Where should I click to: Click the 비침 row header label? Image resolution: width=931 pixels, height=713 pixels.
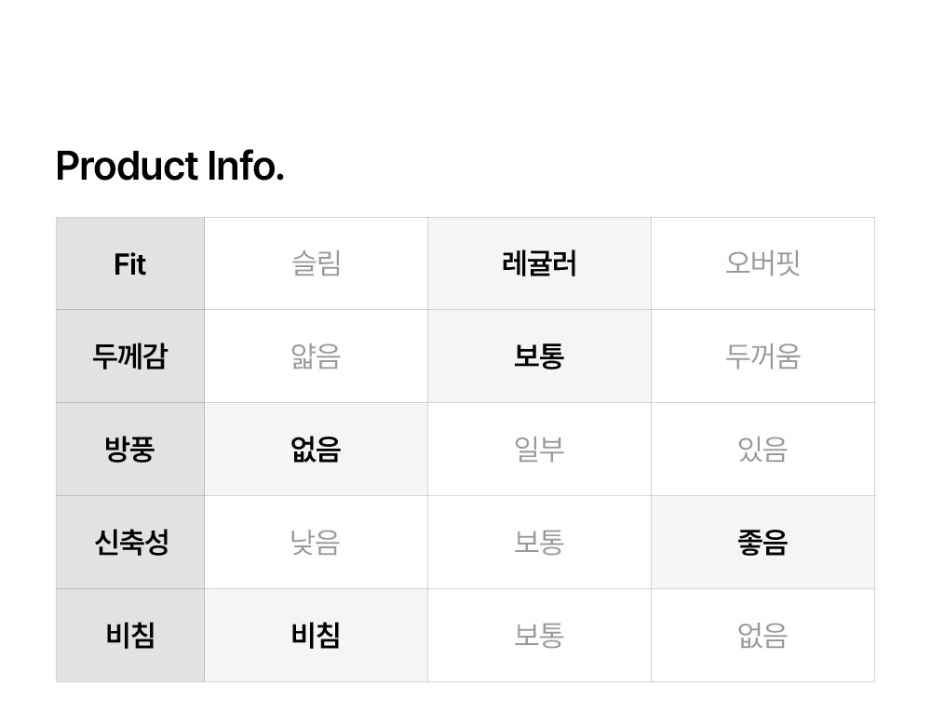[130, 636]
